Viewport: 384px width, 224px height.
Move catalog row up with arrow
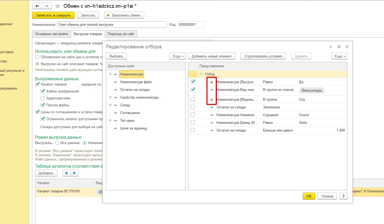tap(66, 173)
